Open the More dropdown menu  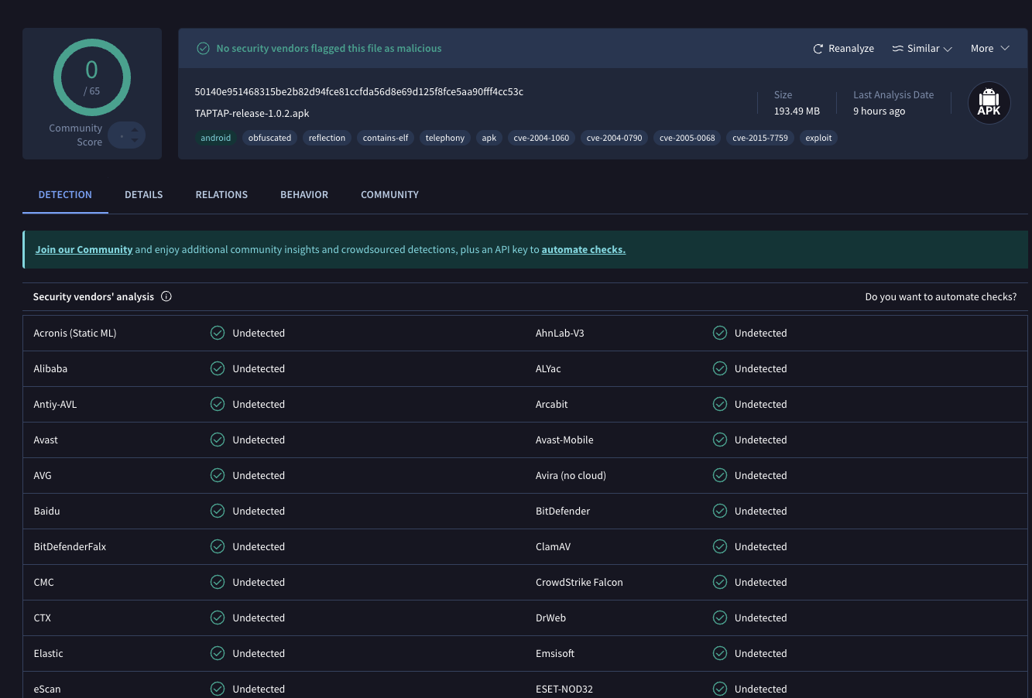coord(990,49)
